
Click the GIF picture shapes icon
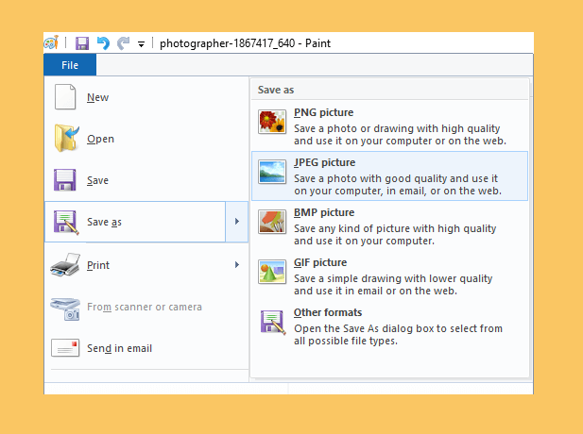click(x=272, y=272)
